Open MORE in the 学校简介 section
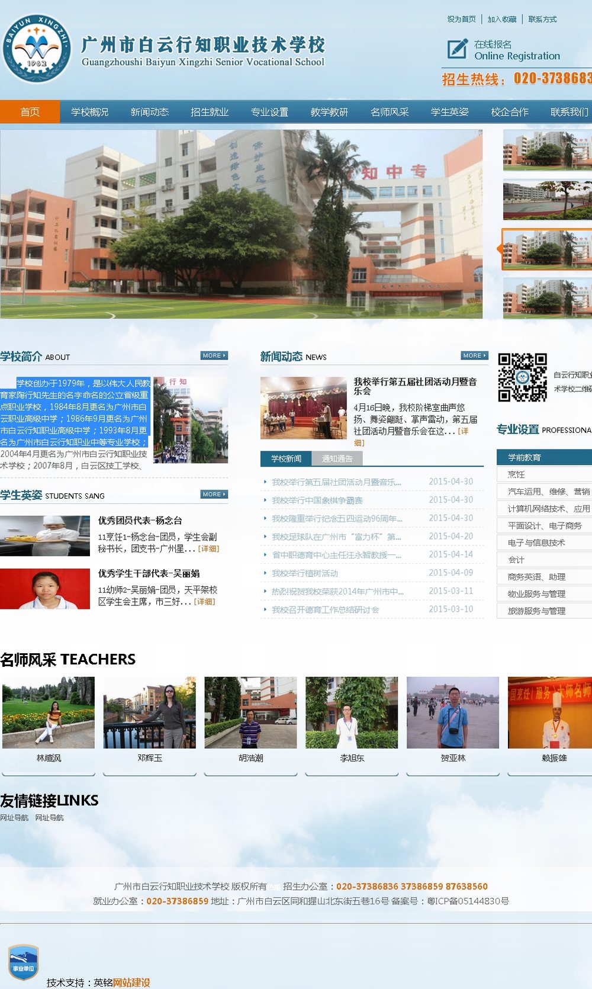Image resolution: width=592 pixels, height=989 pixels. pos(214,356)
